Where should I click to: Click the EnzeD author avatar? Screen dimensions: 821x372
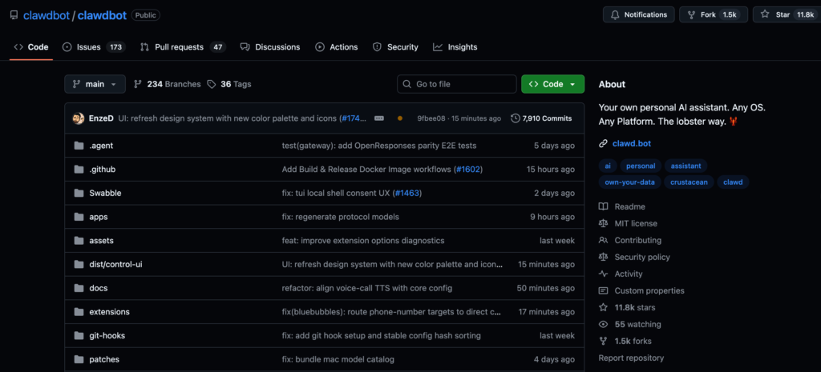(x=79, y=118)
